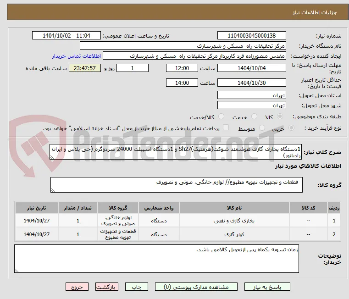Image resolution: width=349 pixels, height=299 pixels.
Task: Click the announcement date field 1404/10/02 - 11:04
Action: pyautogui.click(x=66, y=36)
